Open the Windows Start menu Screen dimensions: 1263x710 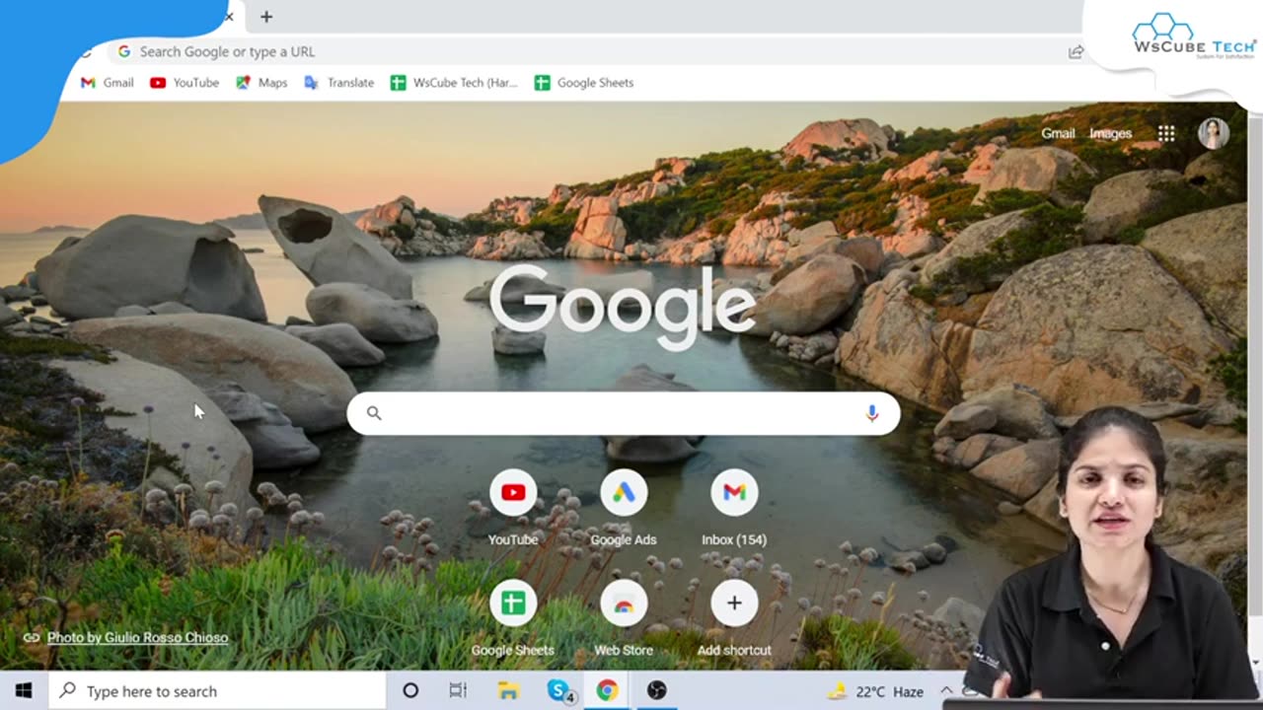24,691
